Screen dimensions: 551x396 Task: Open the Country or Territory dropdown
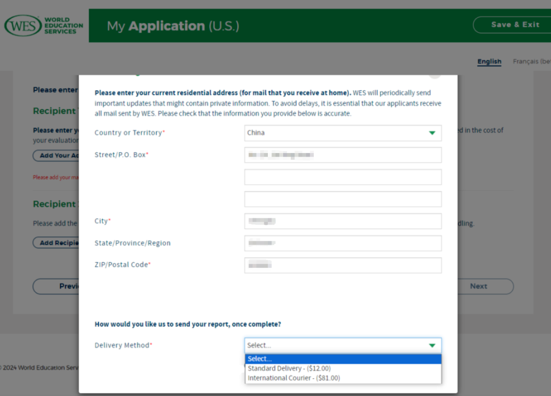[337, 133]
